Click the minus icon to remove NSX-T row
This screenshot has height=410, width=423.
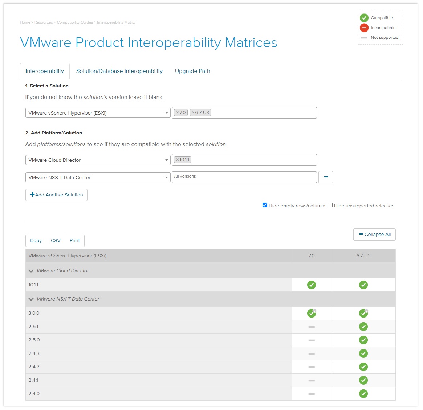326,177
